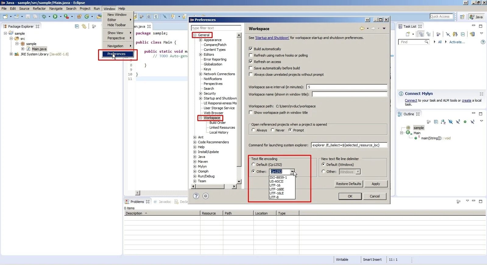Click the Save toolbar icon
This screenshot has width=487, height=265.
pyautogui.click(x=28, y=16)
